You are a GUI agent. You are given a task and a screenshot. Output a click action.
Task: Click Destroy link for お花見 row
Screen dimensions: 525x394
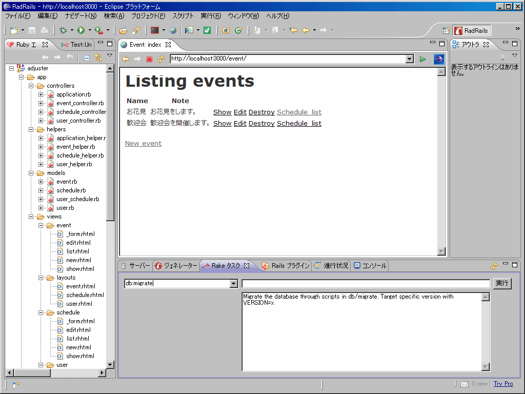[261, 112]
